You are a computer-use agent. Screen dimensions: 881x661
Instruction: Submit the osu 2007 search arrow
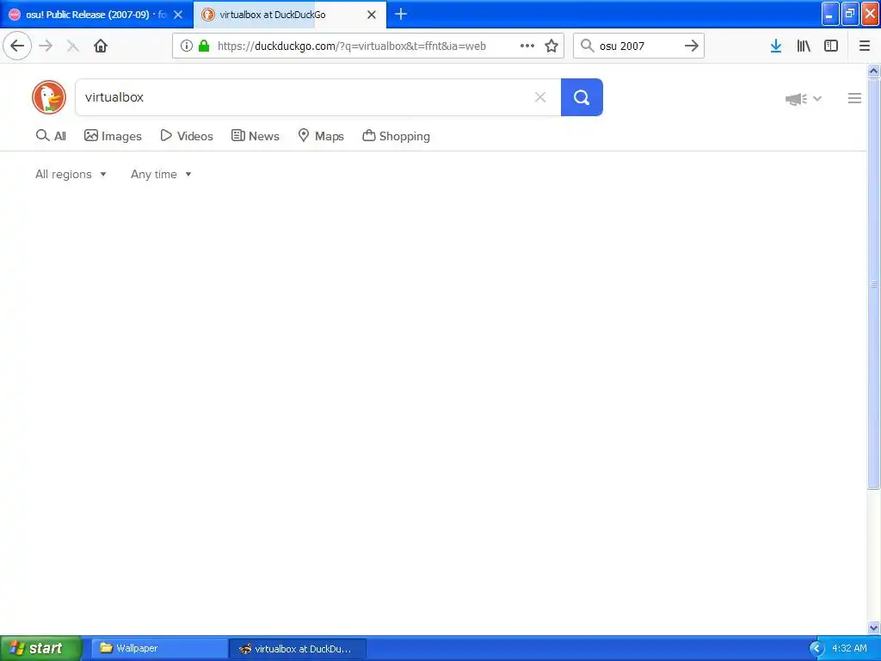pyautogui.click(x=691, y=46)
